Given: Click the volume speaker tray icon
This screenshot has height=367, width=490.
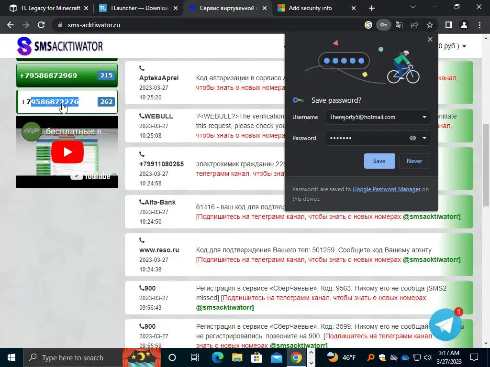Looking at the screenshot, I should [428, 357].
